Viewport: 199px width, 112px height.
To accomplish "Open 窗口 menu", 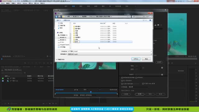I will [x=37, y=3].
